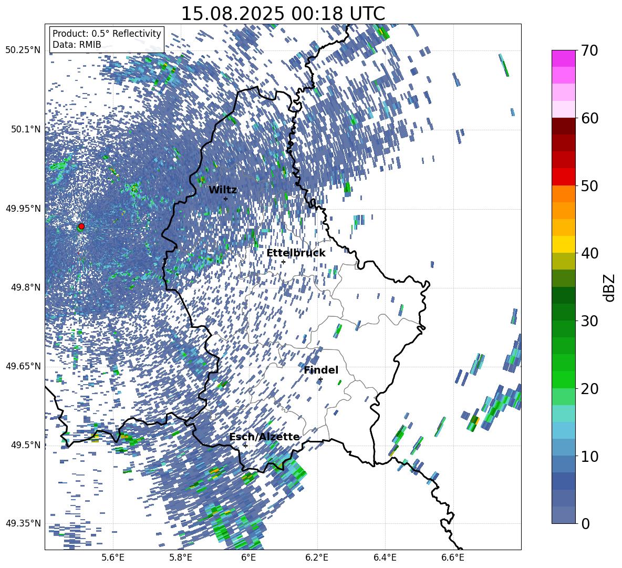Screen dimensions: 622x568
Task: Click the colorbar tick label 70
Action: click(589, 51)
